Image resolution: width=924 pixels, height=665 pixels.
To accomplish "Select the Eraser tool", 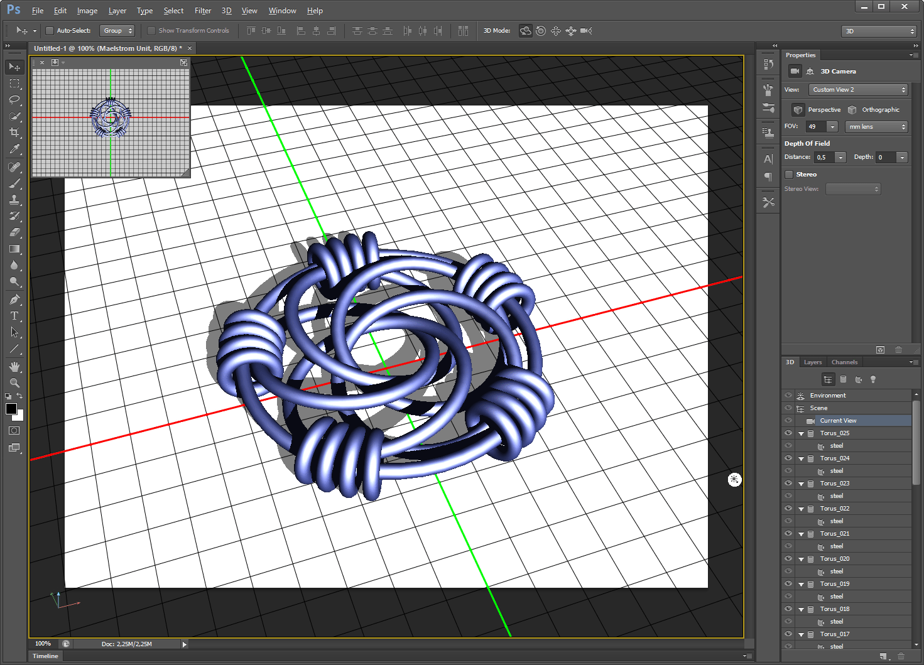I will 14,232.
